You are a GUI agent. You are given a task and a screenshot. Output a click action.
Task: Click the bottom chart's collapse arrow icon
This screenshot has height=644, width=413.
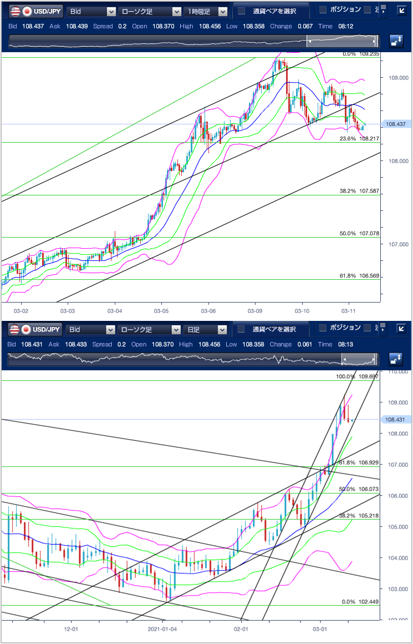(401, 329)
